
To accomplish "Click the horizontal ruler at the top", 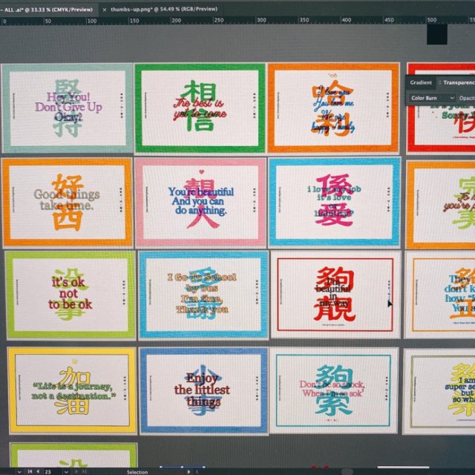I will click(223, 21).
